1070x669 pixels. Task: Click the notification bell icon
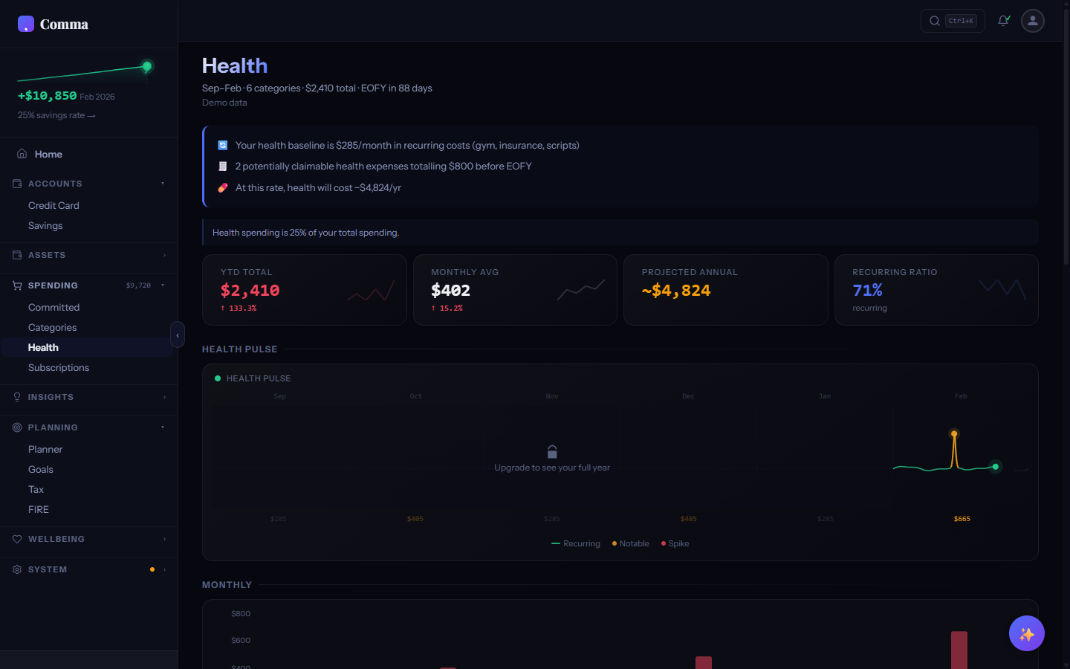[1003, 21]
